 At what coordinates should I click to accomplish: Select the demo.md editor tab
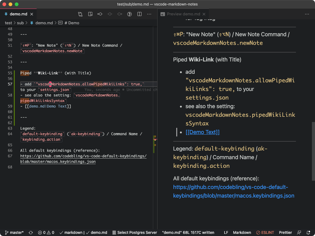pos(18,14)
